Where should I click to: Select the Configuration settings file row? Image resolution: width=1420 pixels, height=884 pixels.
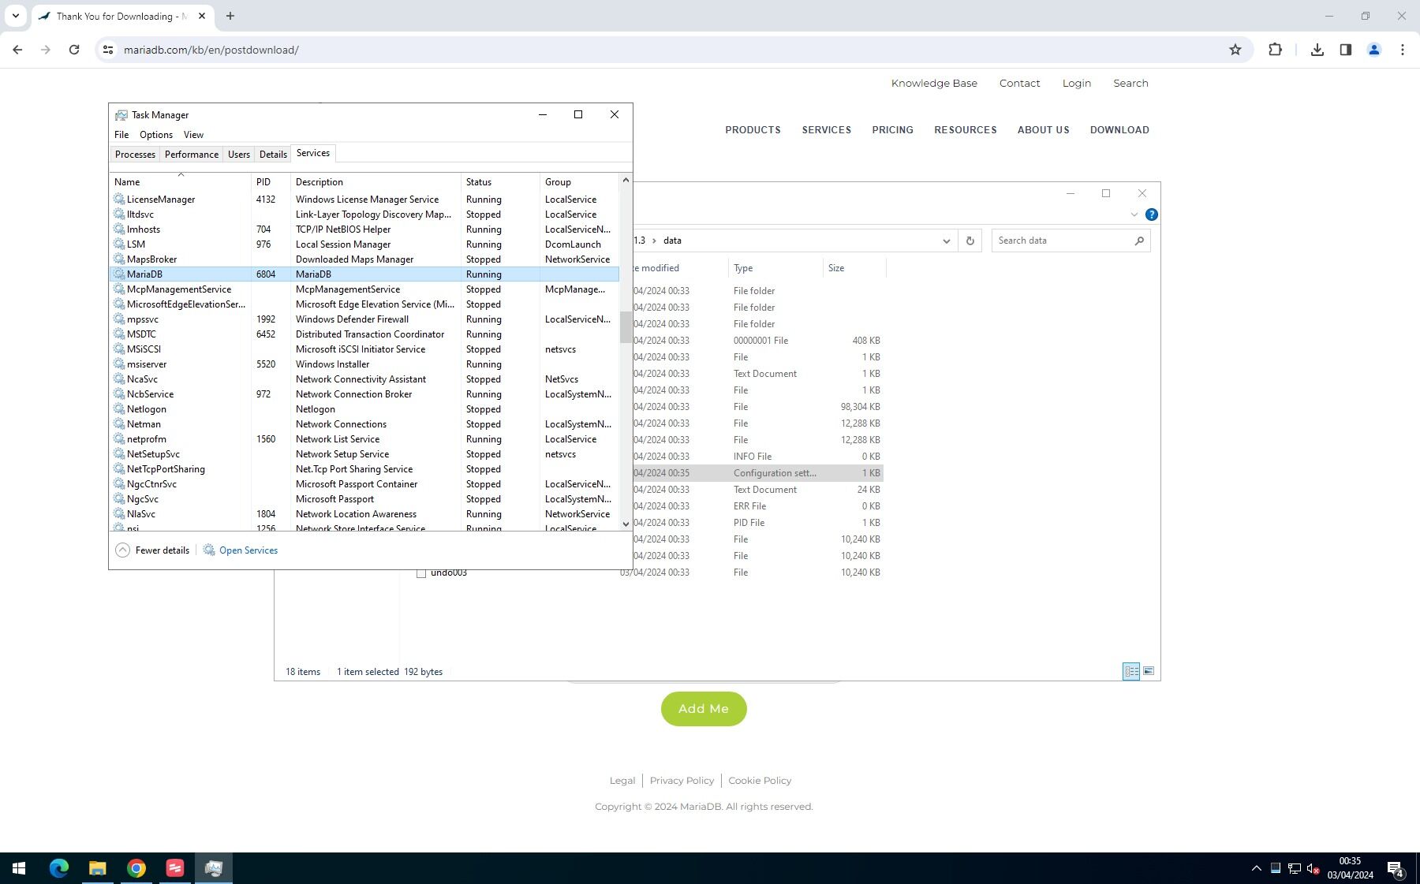click(757, 473)
